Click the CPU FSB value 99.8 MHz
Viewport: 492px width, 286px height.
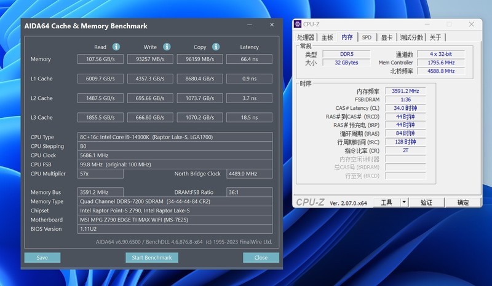tap(175, 164)
